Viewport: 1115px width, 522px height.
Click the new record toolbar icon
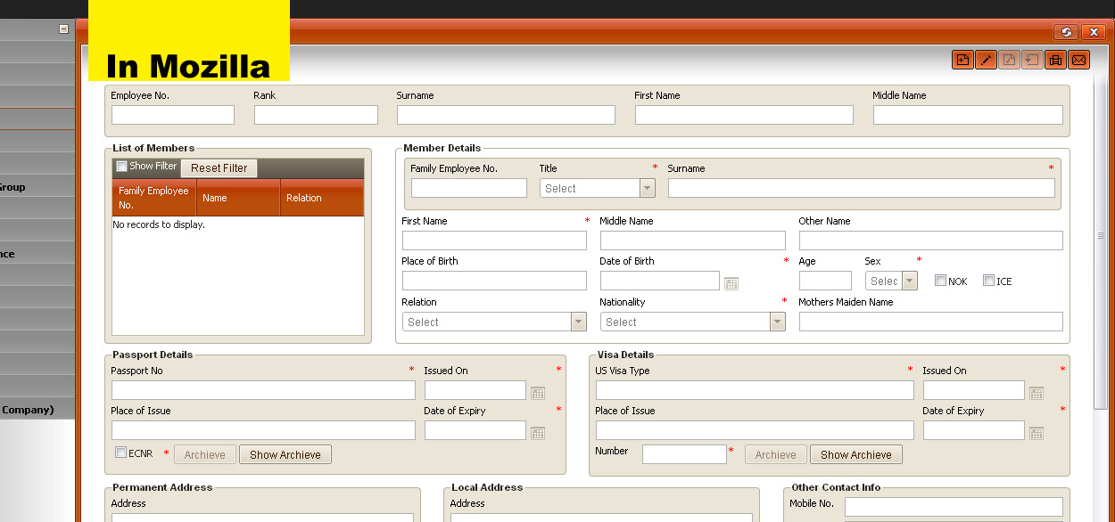(x=962, y=60)
